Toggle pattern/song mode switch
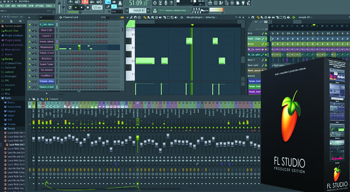This screenshot has width=350, height=192. 70,7
